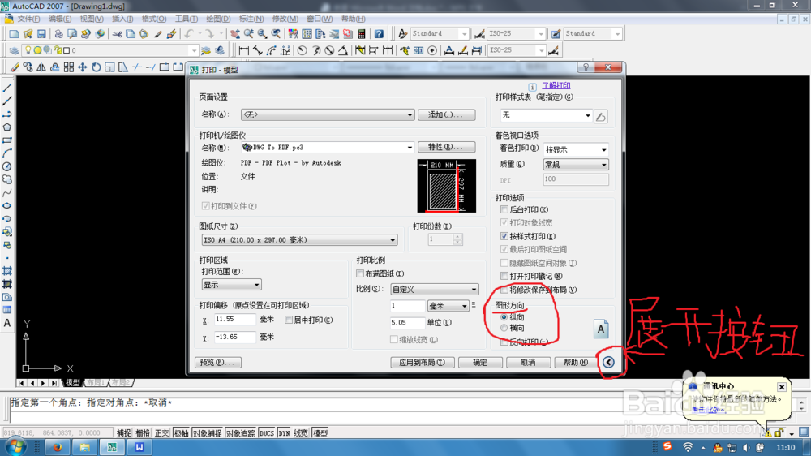811x456 pixels.
Task: Click the New drawing icon in toolbar
Action: 14,33
